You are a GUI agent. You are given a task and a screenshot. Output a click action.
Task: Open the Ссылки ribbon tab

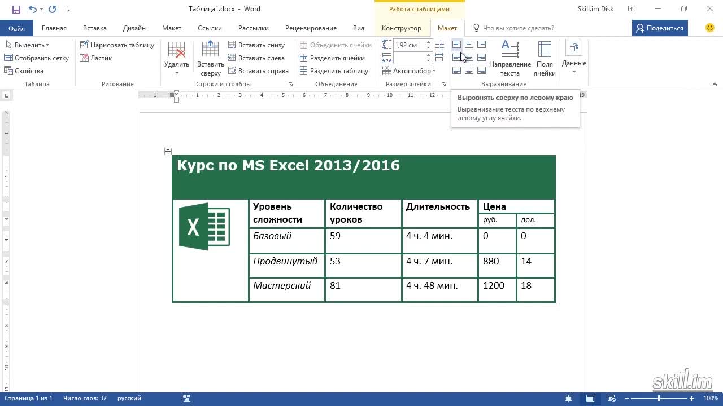click(210, 28)
